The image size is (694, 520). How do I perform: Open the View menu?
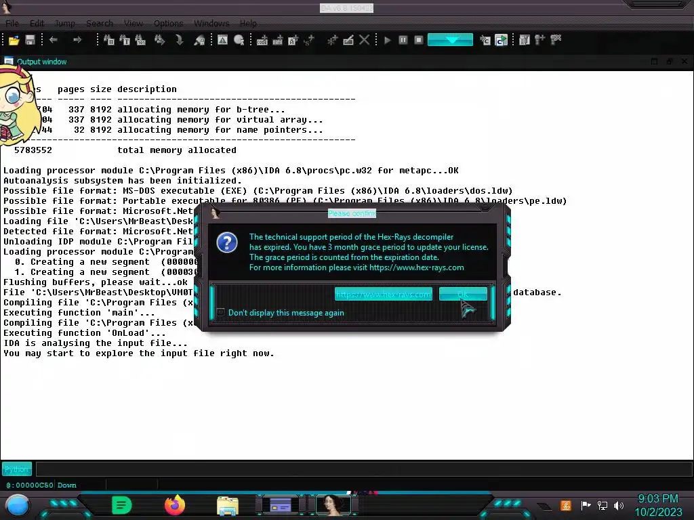[134, 24]
